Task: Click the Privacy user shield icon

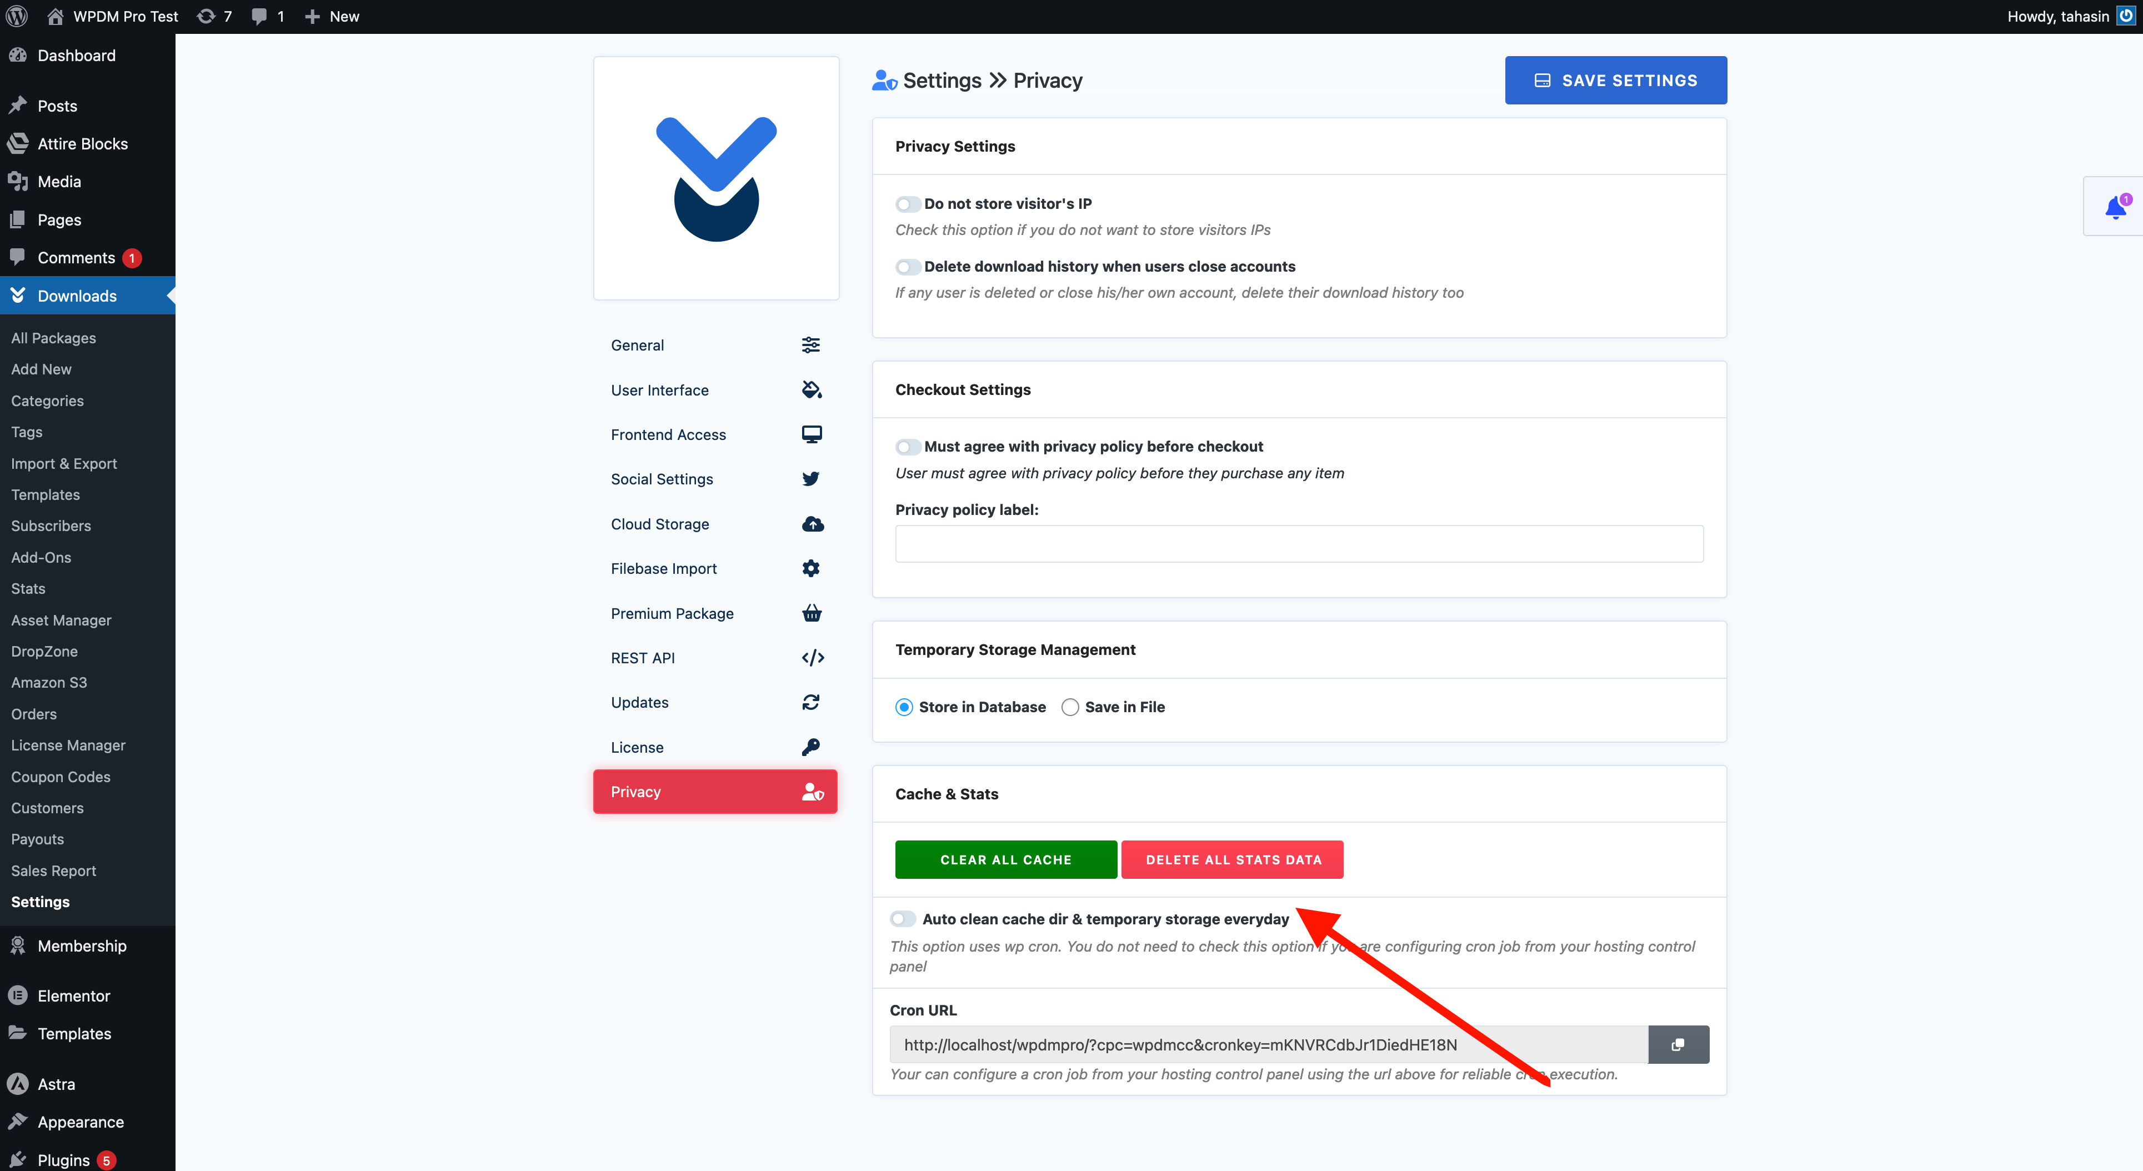Action: pyautogui.click(x=812, y=792)
